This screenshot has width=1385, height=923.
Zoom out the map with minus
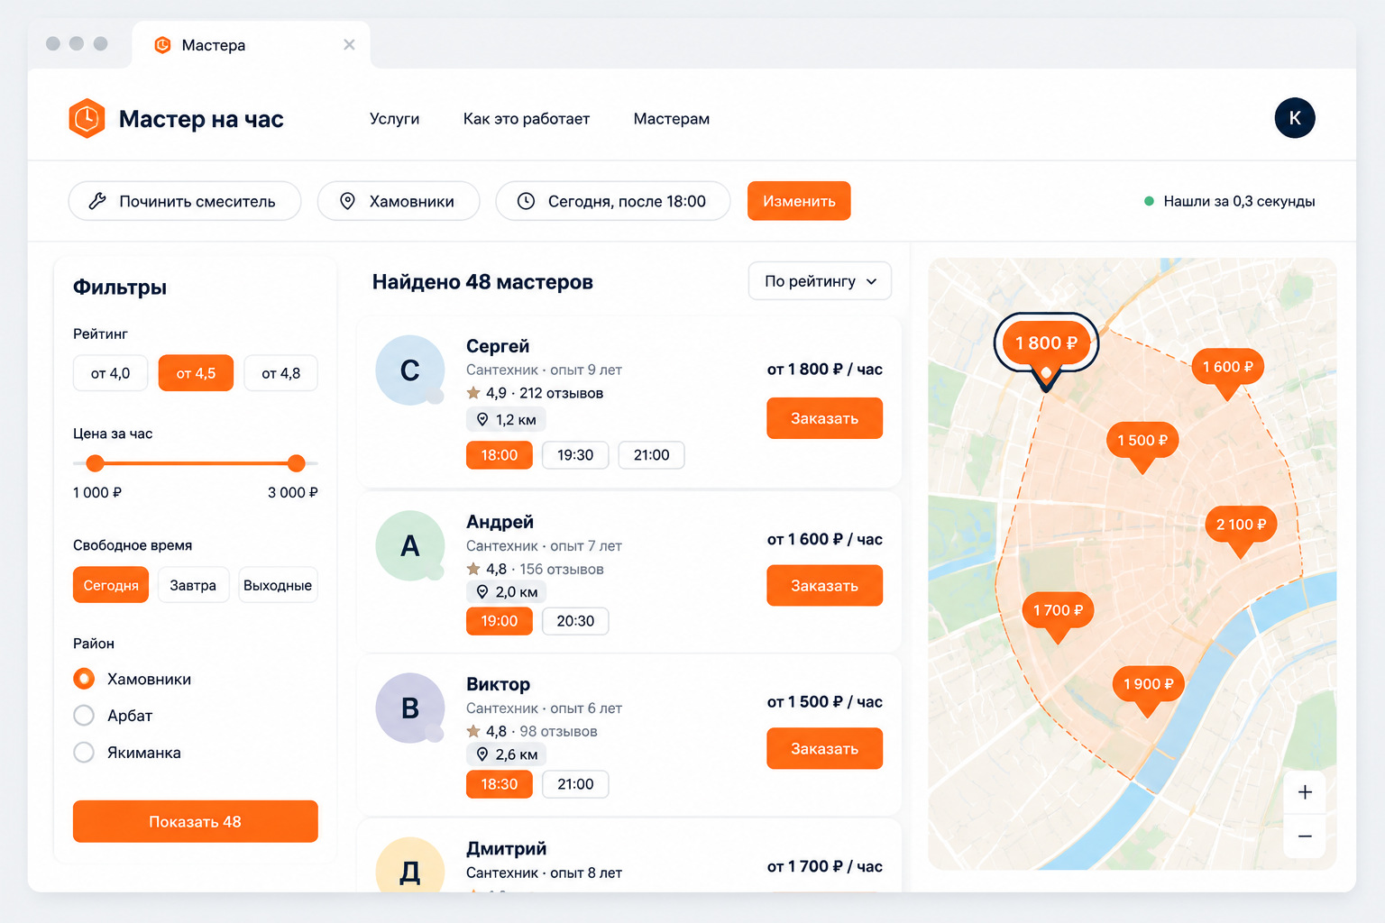(x=1305, y=836)
